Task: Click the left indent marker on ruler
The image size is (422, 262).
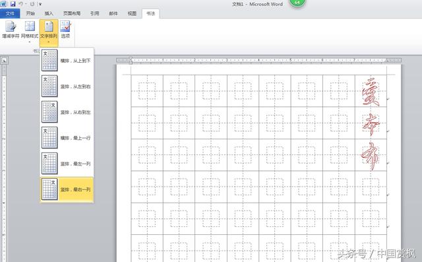Action: [131, 61]
